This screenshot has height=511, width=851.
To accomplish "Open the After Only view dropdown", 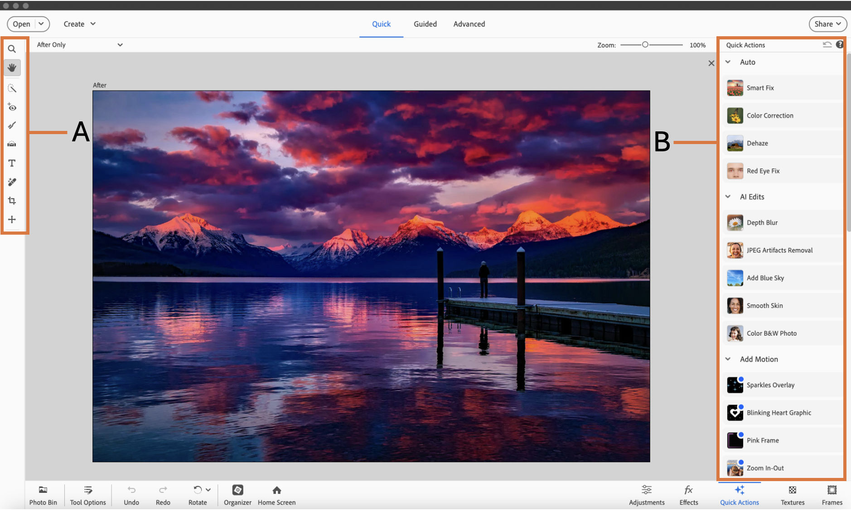I will click(80, 45).
